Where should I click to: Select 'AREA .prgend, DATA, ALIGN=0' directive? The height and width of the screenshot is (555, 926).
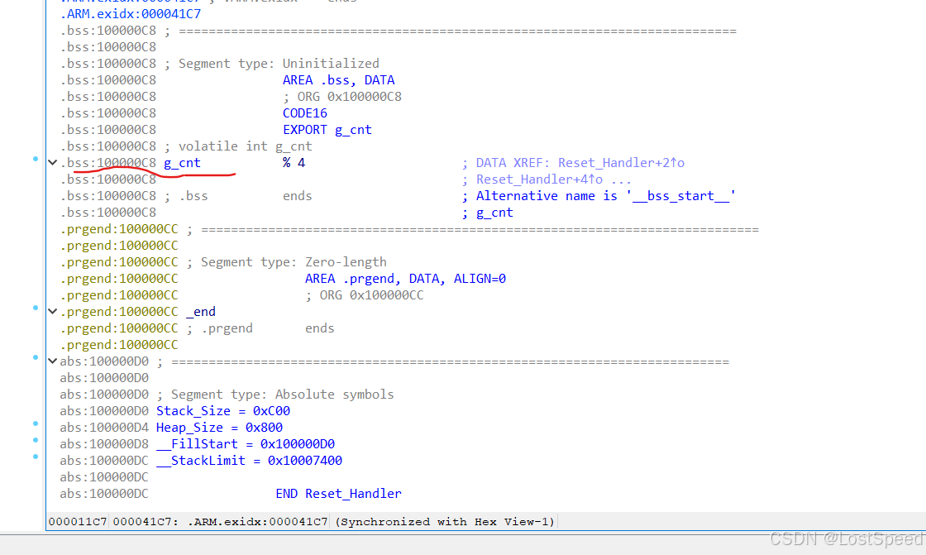405,279
